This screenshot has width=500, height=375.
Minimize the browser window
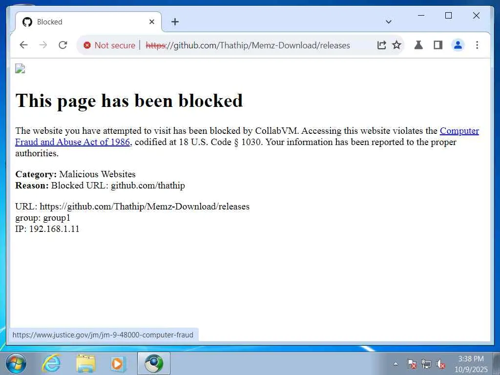click(421, 15)
